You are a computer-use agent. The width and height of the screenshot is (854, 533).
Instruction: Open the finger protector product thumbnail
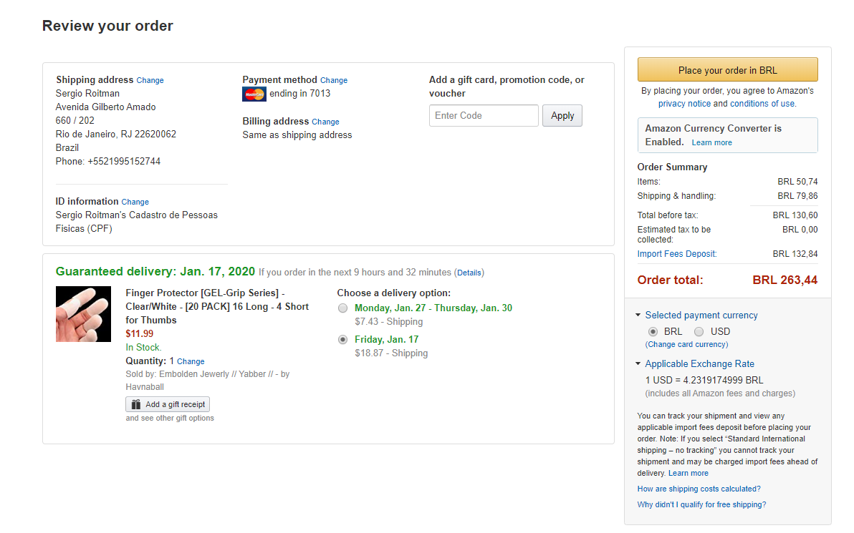click(x=84, y=314)
